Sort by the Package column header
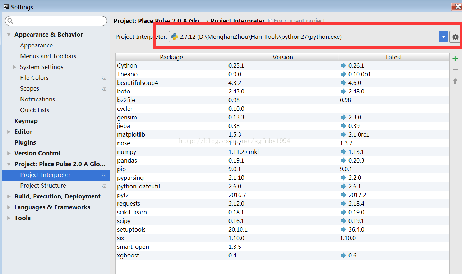 pyautogui.click(x=171, y=57)
